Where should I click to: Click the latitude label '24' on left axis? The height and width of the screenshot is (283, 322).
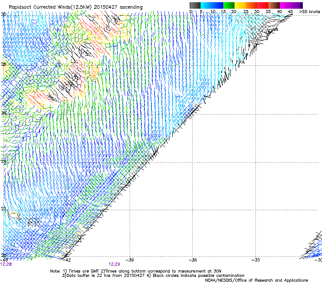tap(3, 162)
